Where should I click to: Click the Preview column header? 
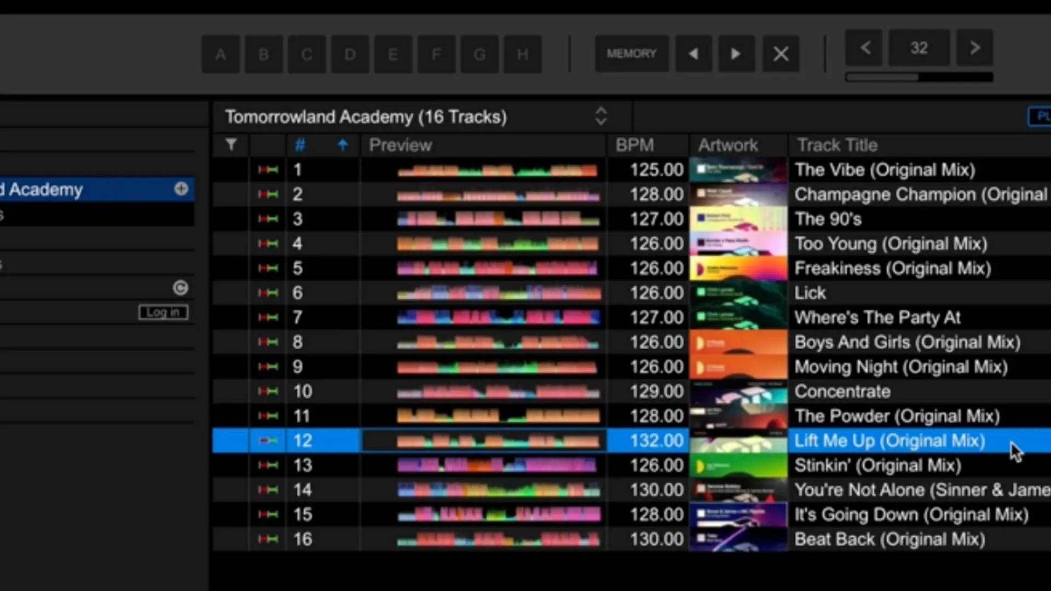[401, 145]
